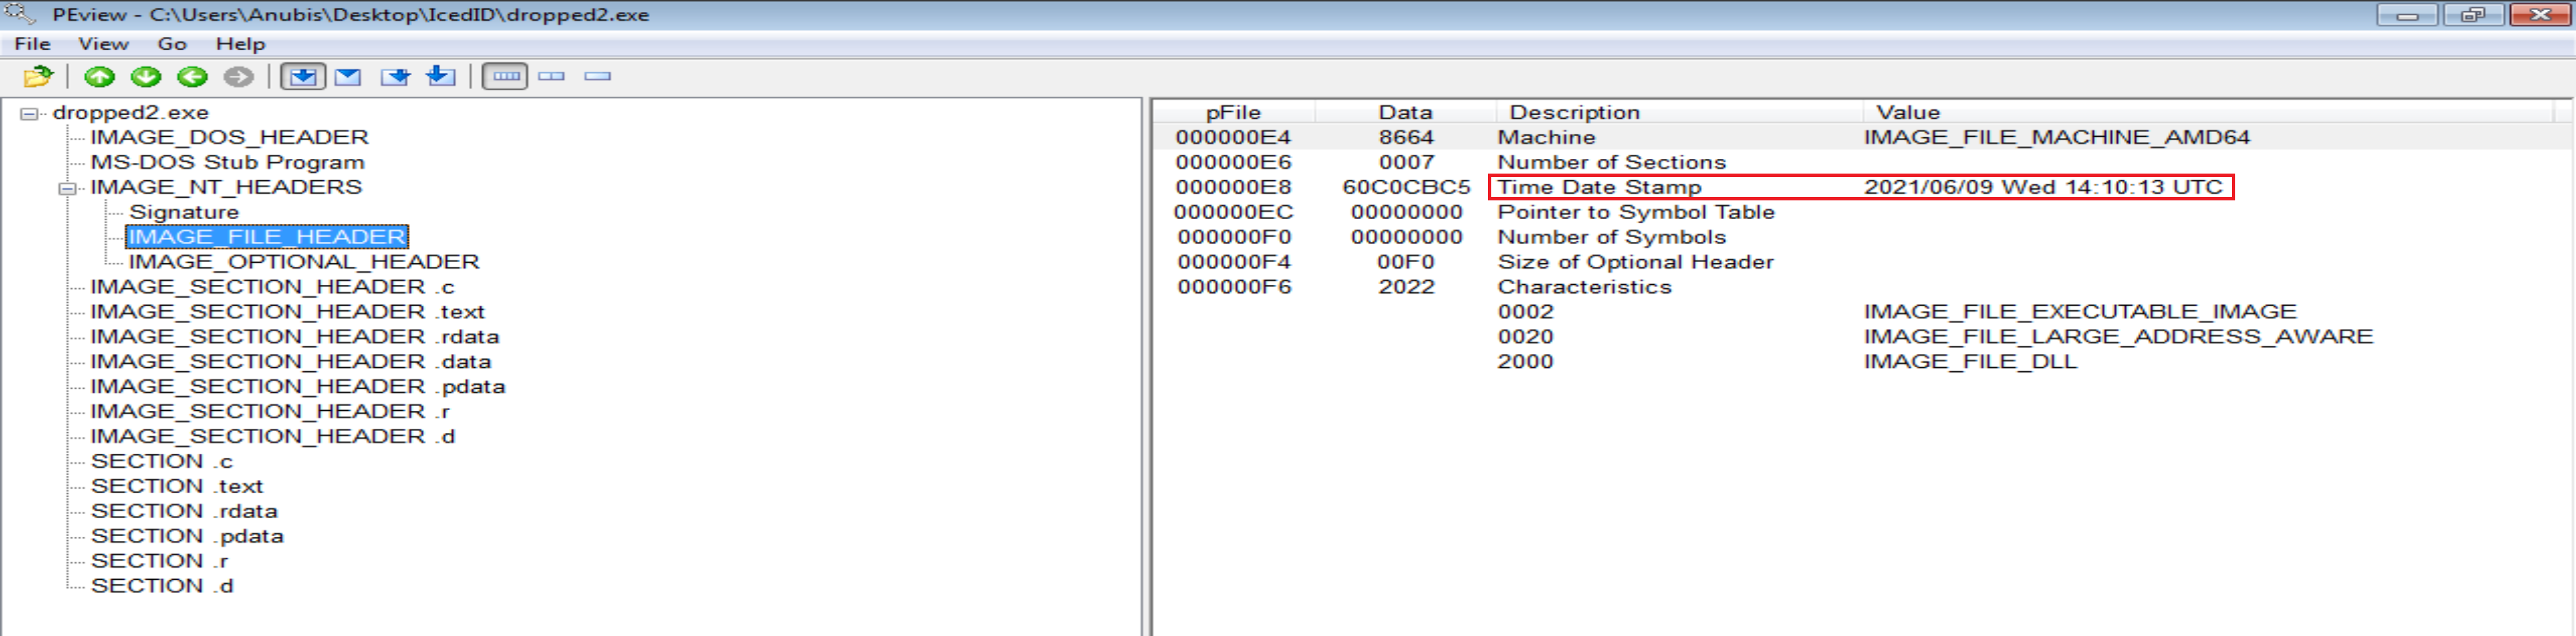Screen dimensions: 2576x636
Task: Collapse the dropped2.exe root node
Action: [x=29, y=114]
